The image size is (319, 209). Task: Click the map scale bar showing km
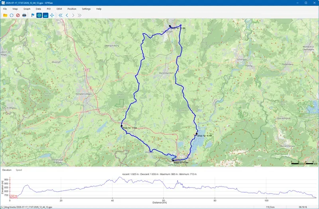click(x=304, y=163)
